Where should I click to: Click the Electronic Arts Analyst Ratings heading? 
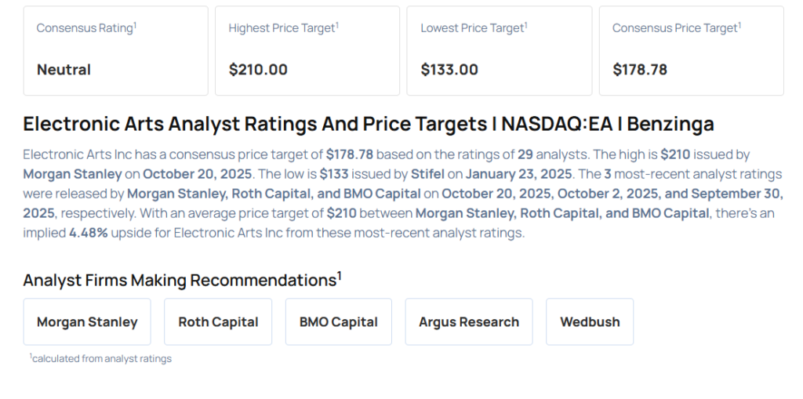pyautogui.click(x=369, y=124)
